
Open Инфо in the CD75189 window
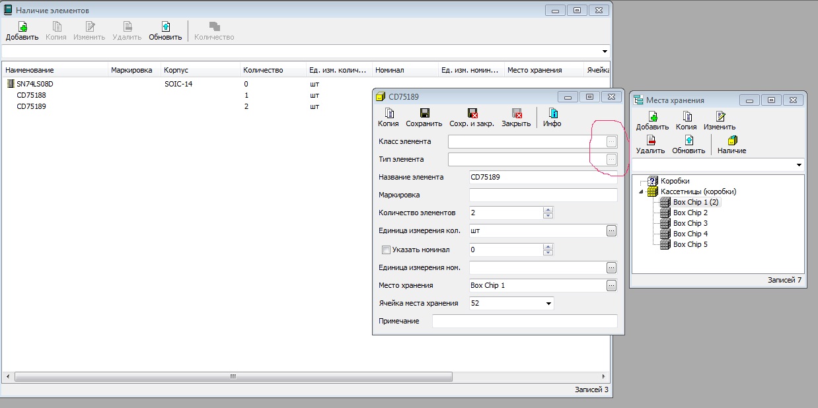[x=552, y=118]
